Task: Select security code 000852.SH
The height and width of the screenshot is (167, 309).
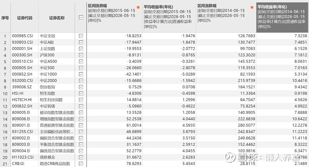Action: pos(22,74)
